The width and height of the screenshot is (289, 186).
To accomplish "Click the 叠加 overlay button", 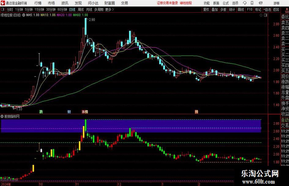I will (x=215, y=9).
